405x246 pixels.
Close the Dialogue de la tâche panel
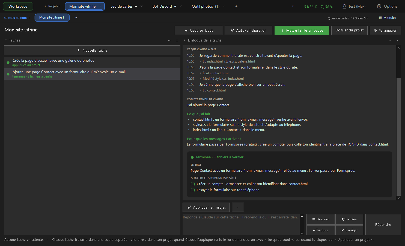[397, 40]
